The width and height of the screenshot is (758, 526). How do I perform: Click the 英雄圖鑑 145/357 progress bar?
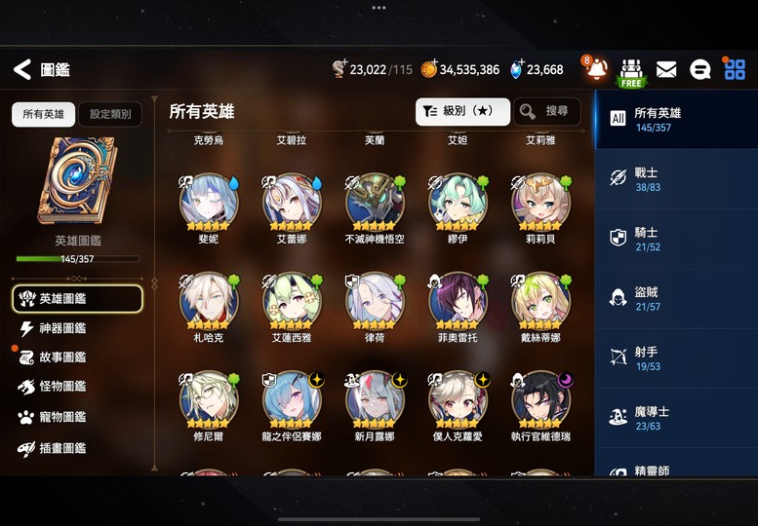(77, 259)
